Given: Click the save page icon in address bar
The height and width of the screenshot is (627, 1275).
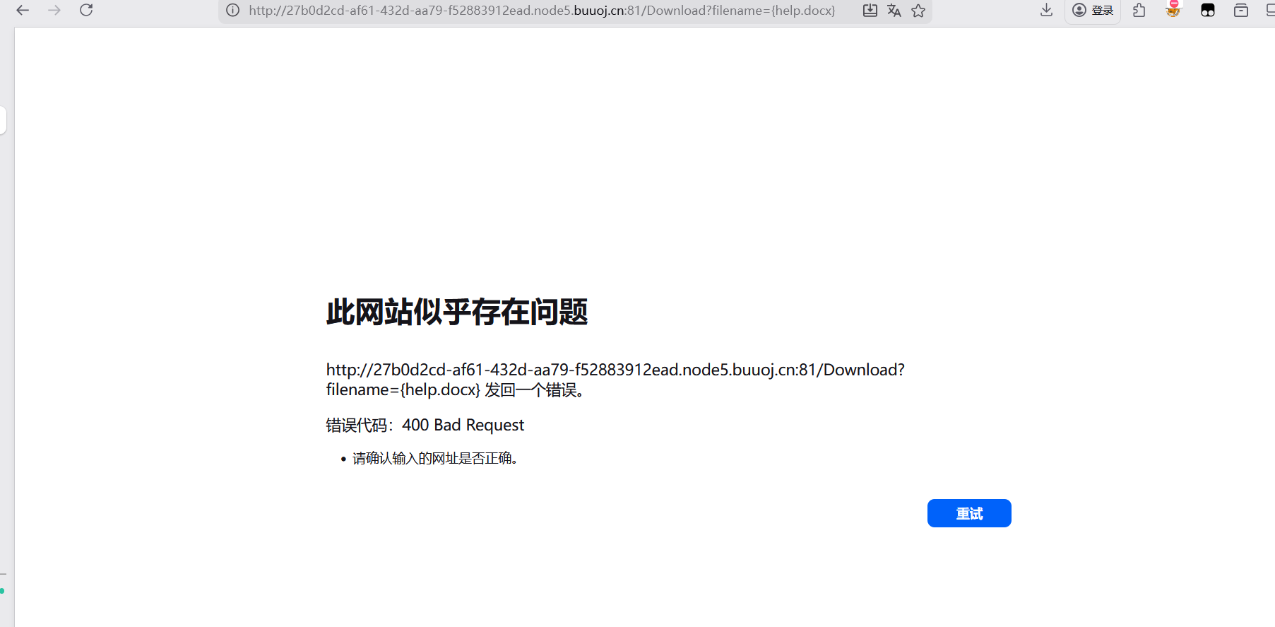Looking at the screenshot, I should point(870,11).
